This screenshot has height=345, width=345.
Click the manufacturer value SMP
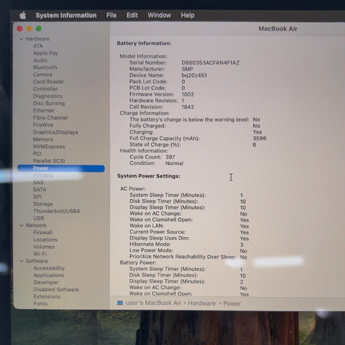coord(187,69)
